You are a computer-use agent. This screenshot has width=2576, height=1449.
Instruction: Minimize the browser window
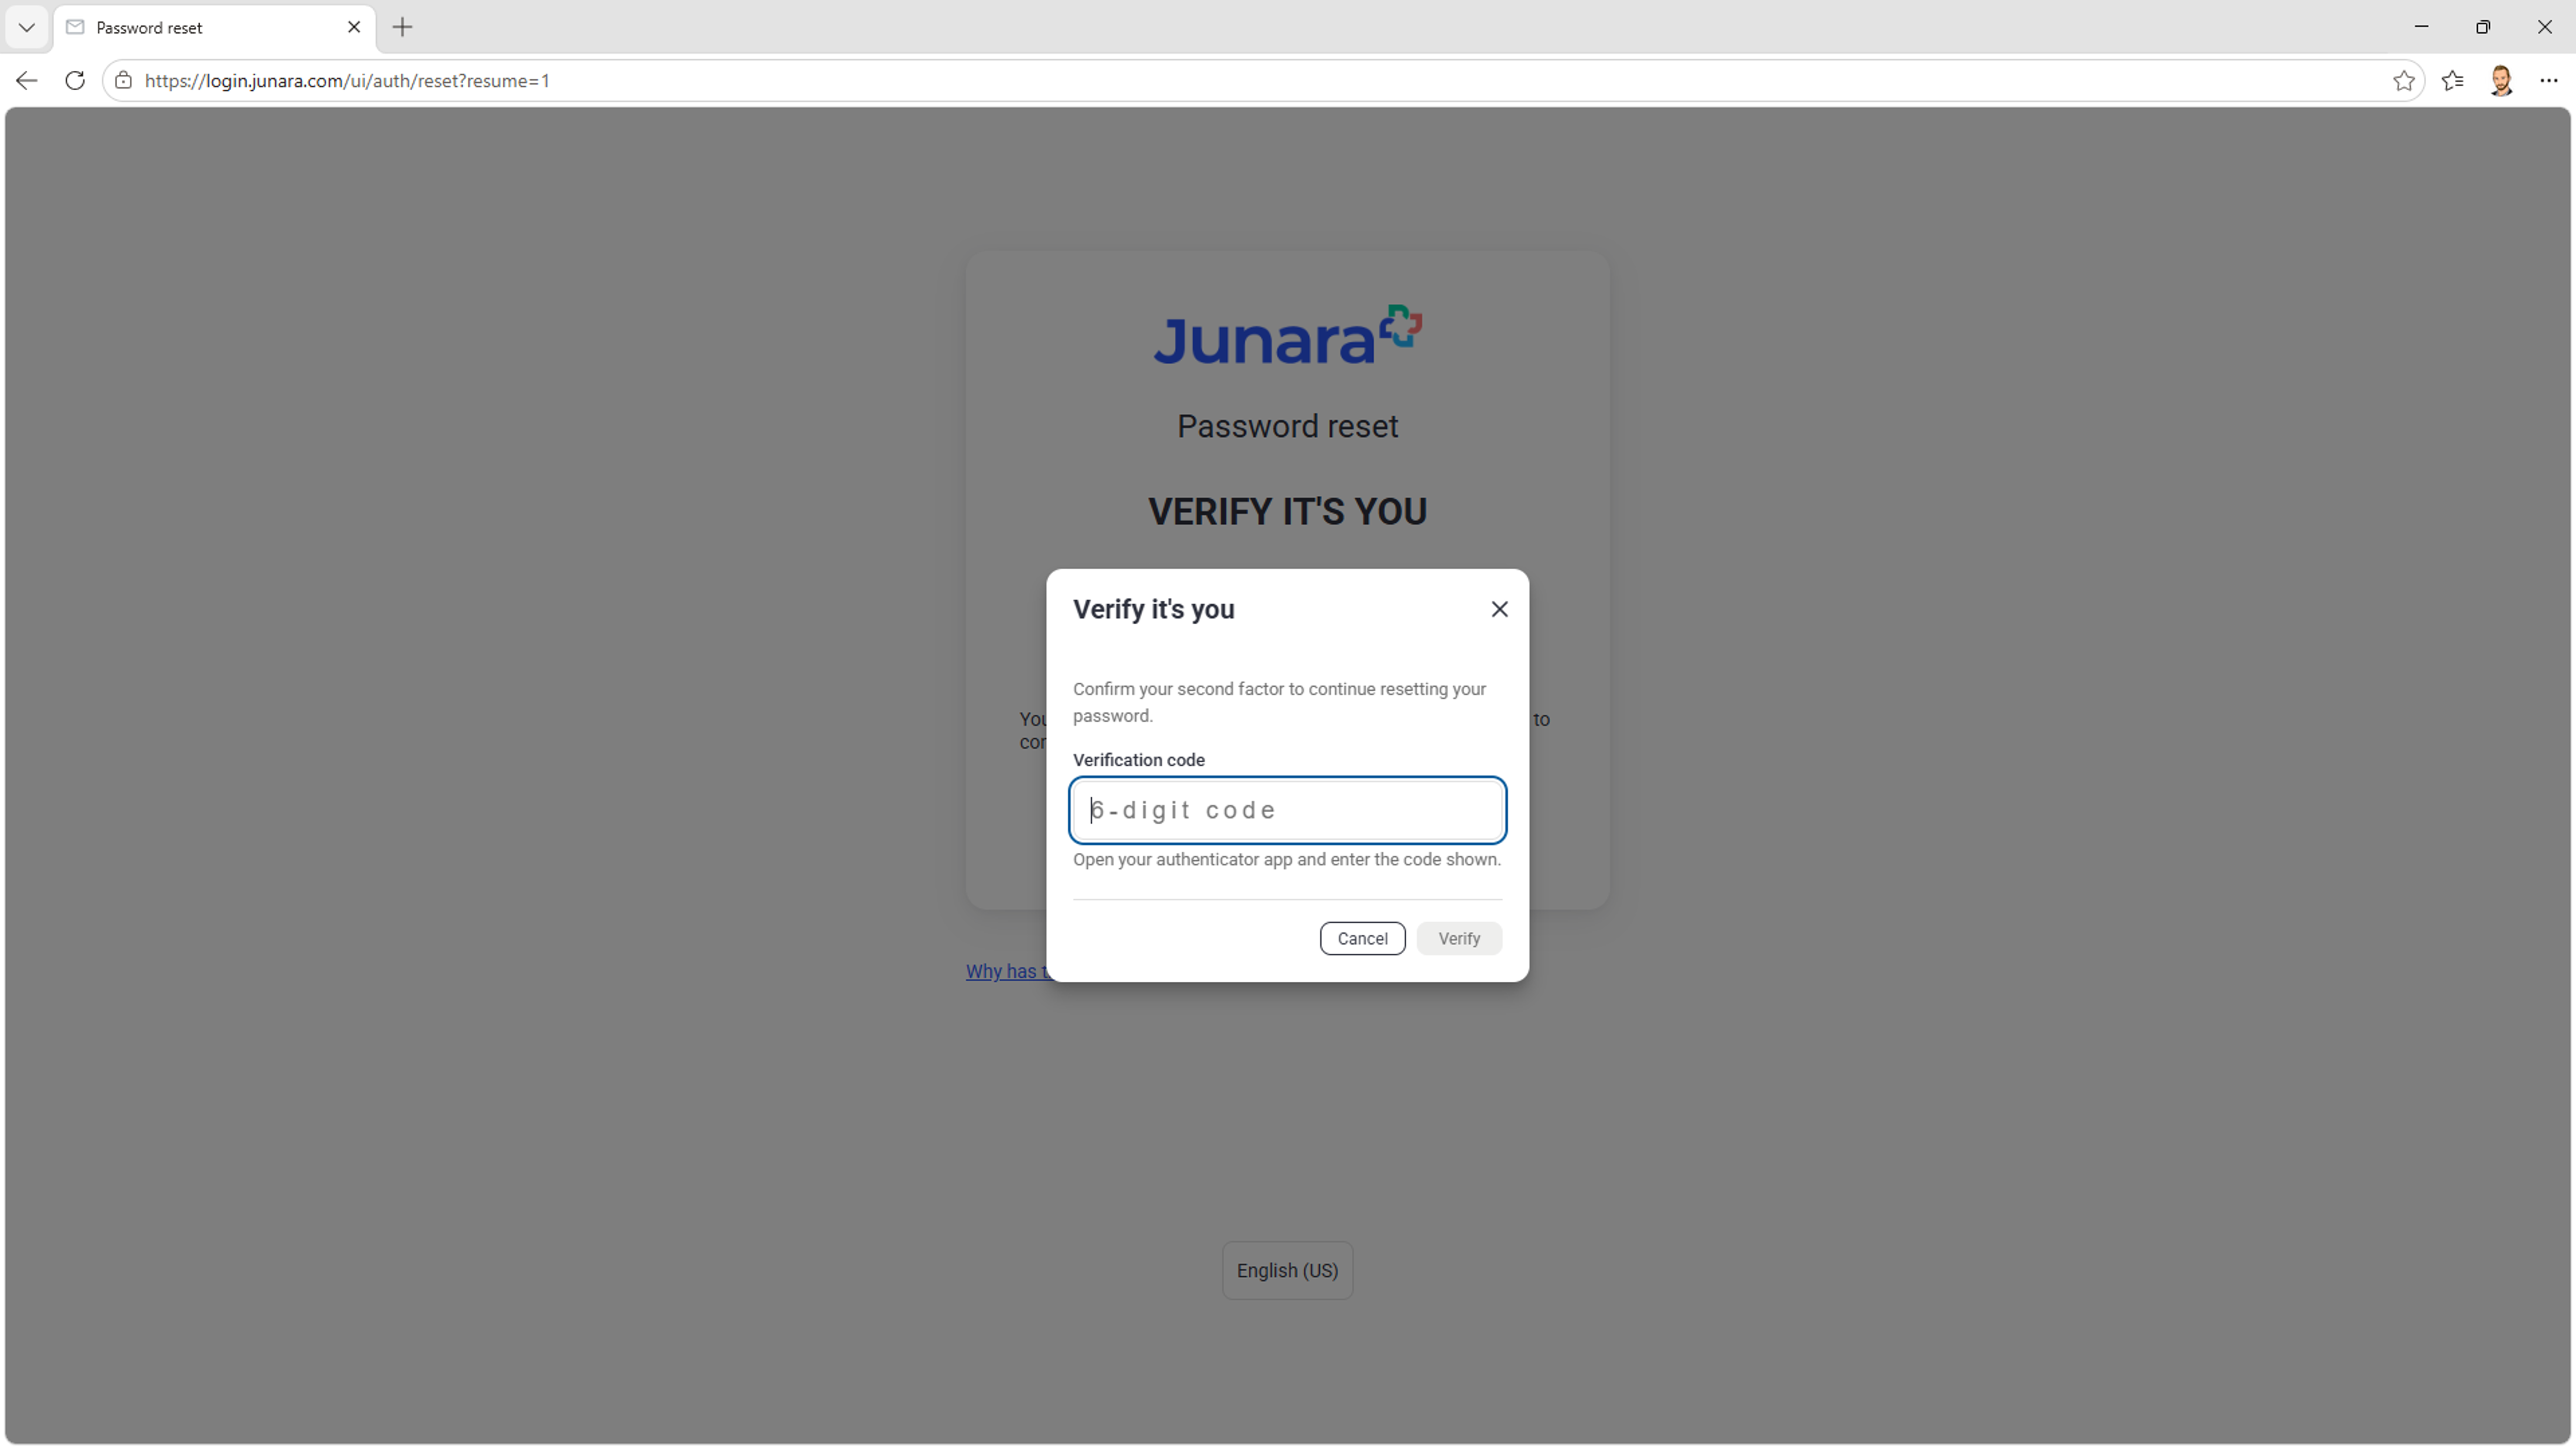tap(2421, 27)
